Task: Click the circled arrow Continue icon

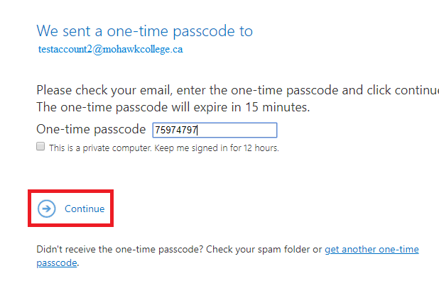Action: click(47, 209)
